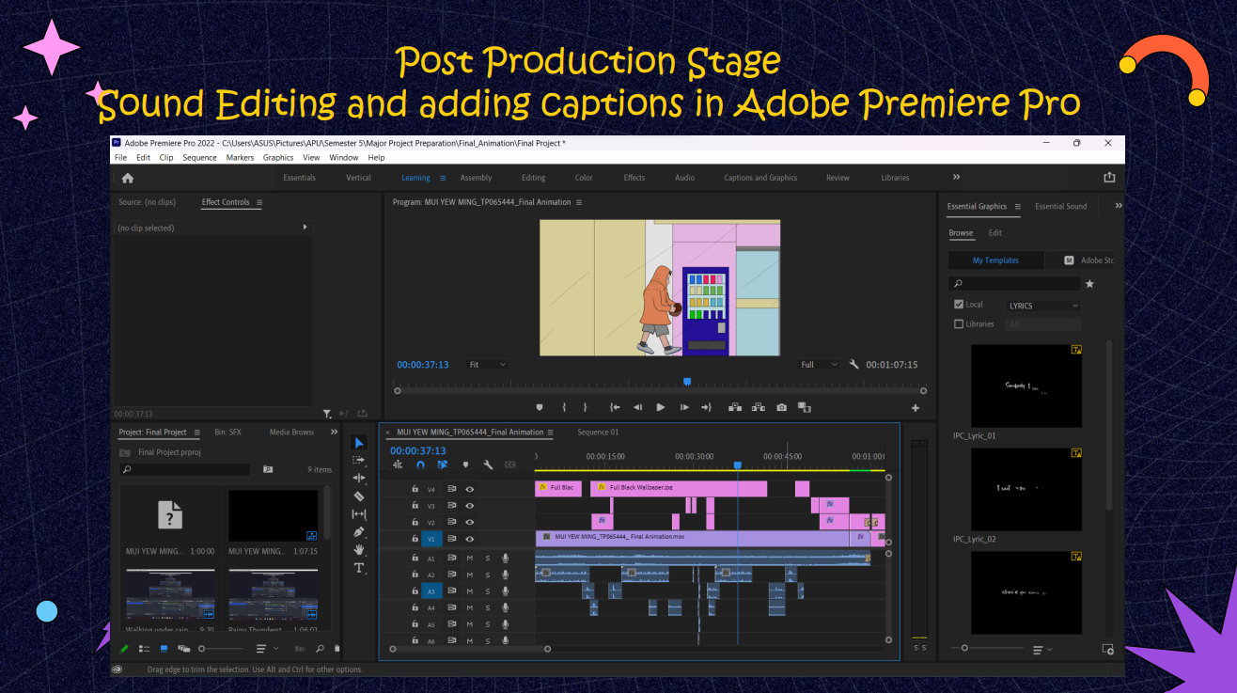Toggle lock on V3 track
This screenshot has width=1237, height=693.
click(x=415, y=506)
